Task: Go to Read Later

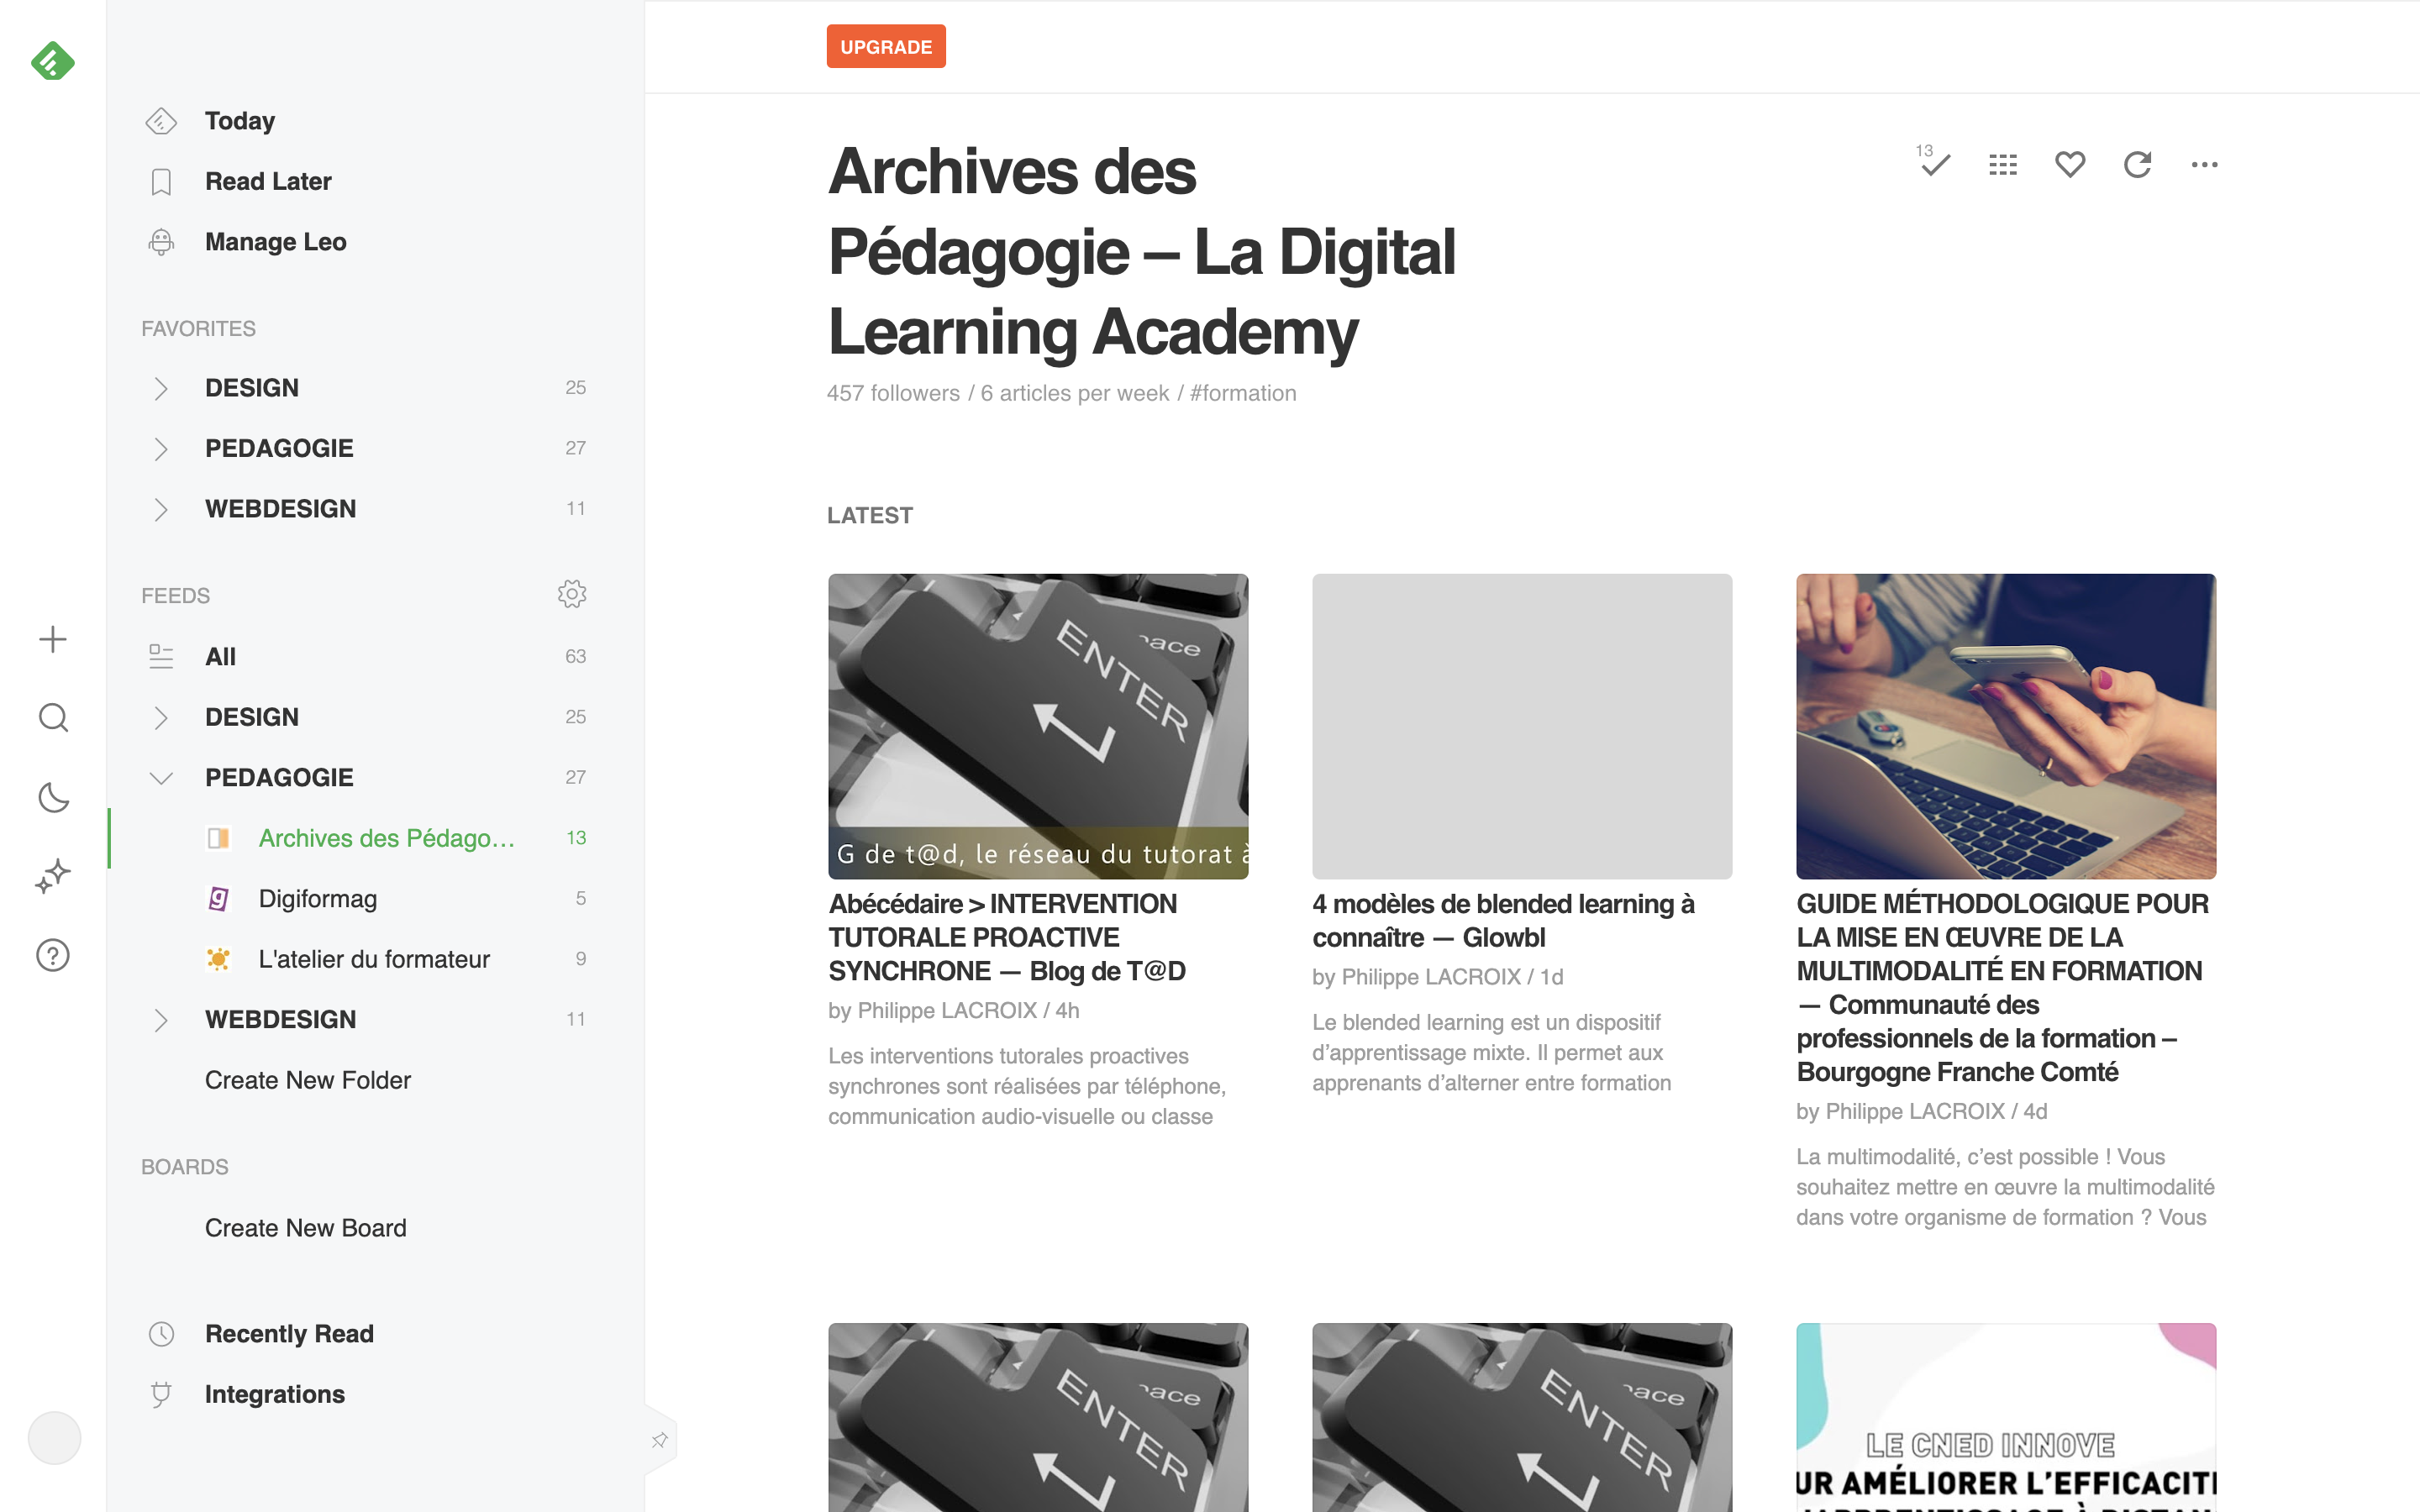Action: [267, 182]
